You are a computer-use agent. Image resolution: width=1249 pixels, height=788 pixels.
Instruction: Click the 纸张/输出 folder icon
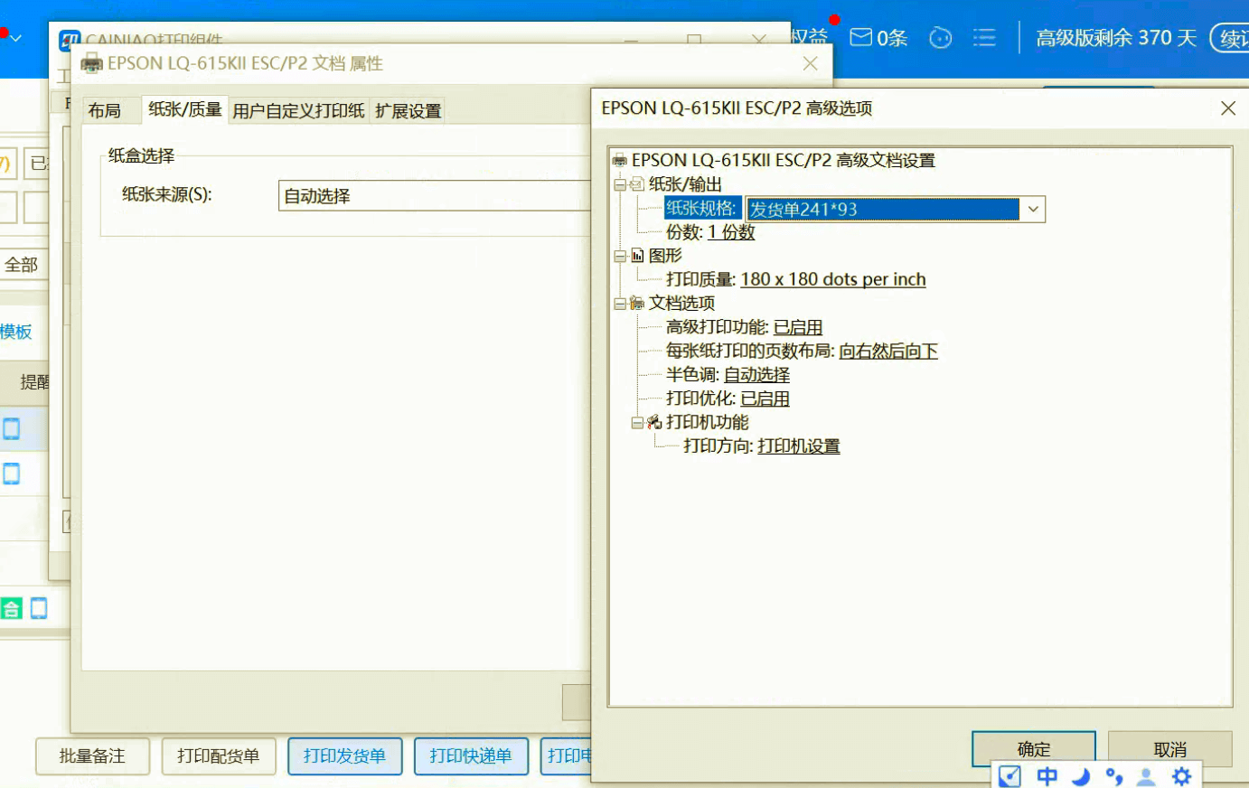click(637, 184)
